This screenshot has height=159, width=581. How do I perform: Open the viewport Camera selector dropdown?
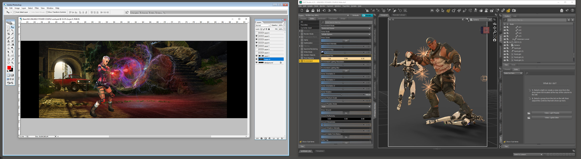[x=481, y=20]
